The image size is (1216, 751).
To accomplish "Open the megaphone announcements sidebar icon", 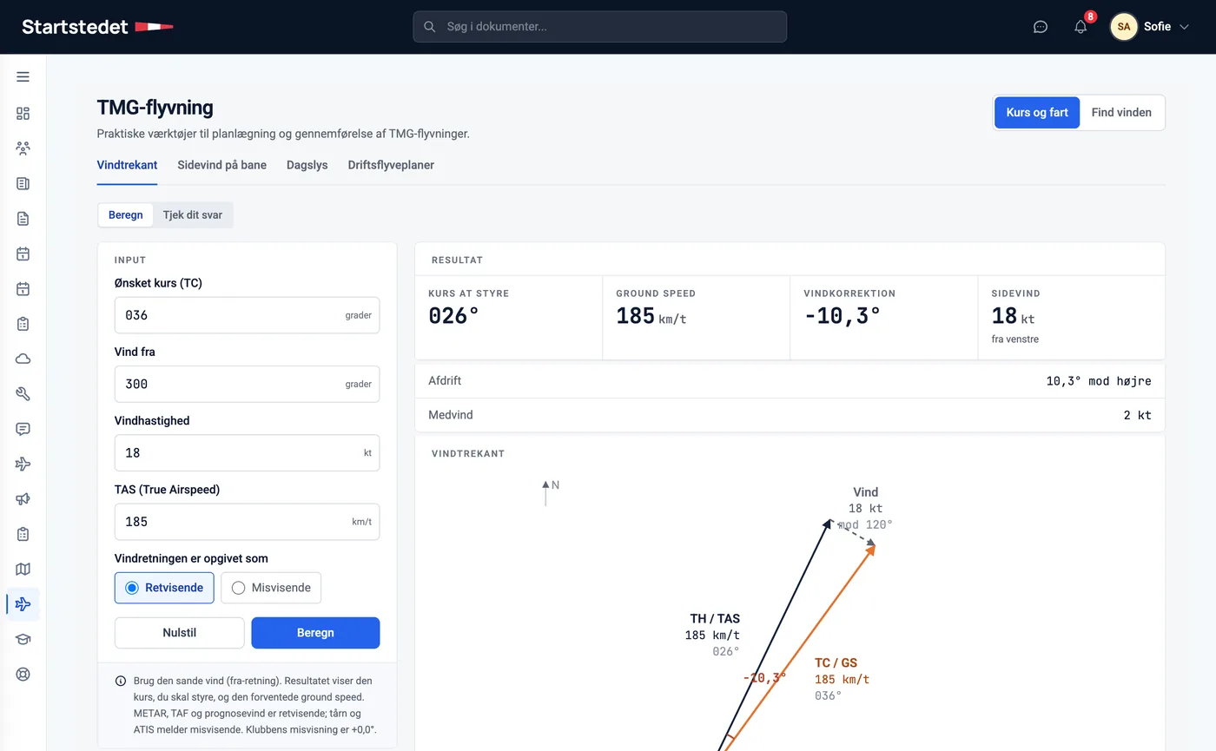I will pos(23,499).
